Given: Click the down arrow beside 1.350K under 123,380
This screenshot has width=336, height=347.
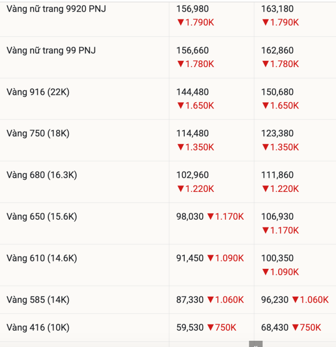Looking at the screenshot, I should click(266, 147).
